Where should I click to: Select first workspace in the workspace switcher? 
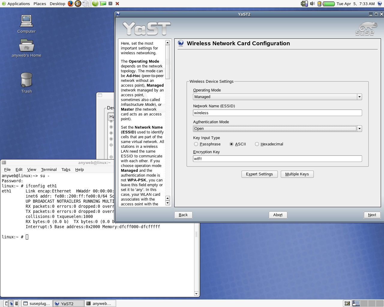click(x=356, y=303)
